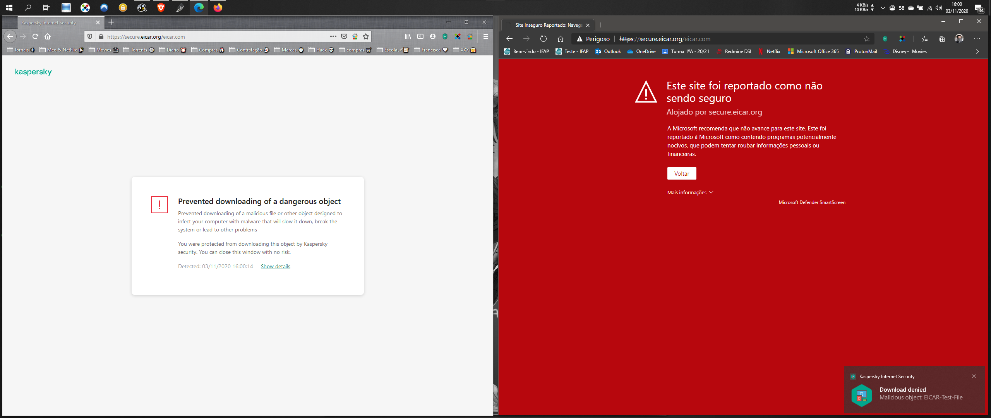Click Kaspersky Protection shield in Edge toolbar
The height and width of the screenshot is (418, 991).
pyautogui.click(x=885, y=39)
